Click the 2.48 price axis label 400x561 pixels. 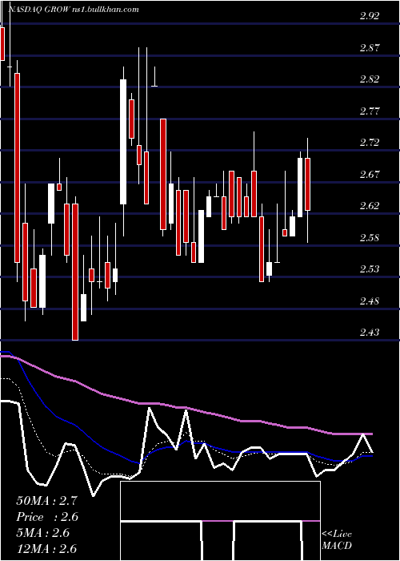(x=370, y=301)
